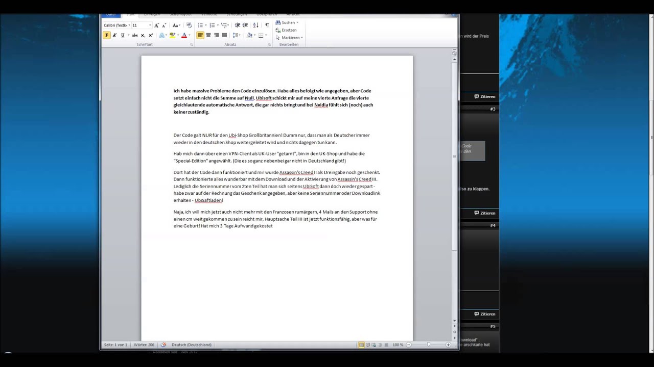The image size is (654, 367).
Task: Open the Markieren dropdown
Action: [289, 38]
